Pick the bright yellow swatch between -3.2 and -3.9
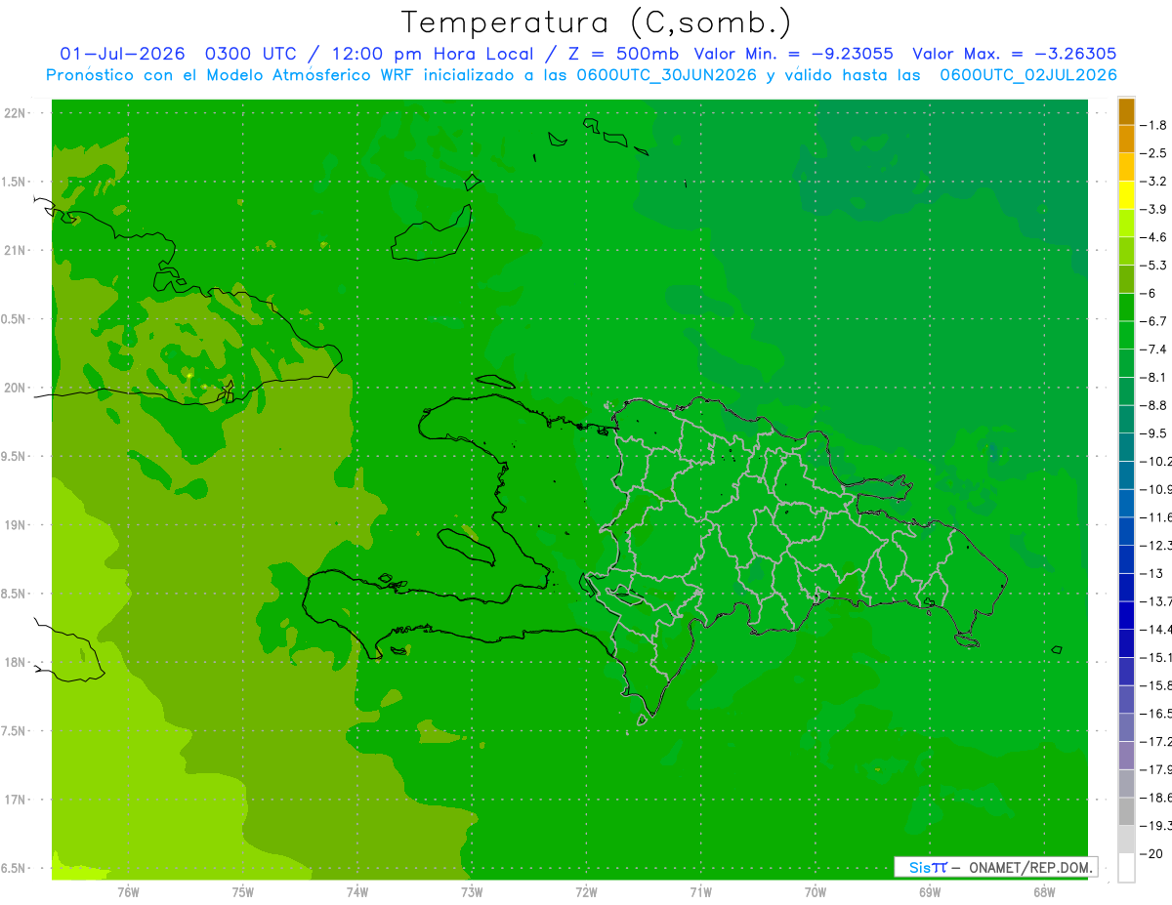 tap(1126, 195)
